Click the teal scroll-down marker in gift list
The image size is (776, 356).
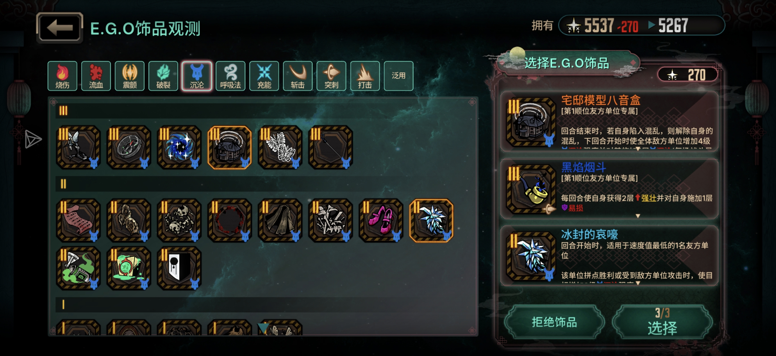pos(263,328)
